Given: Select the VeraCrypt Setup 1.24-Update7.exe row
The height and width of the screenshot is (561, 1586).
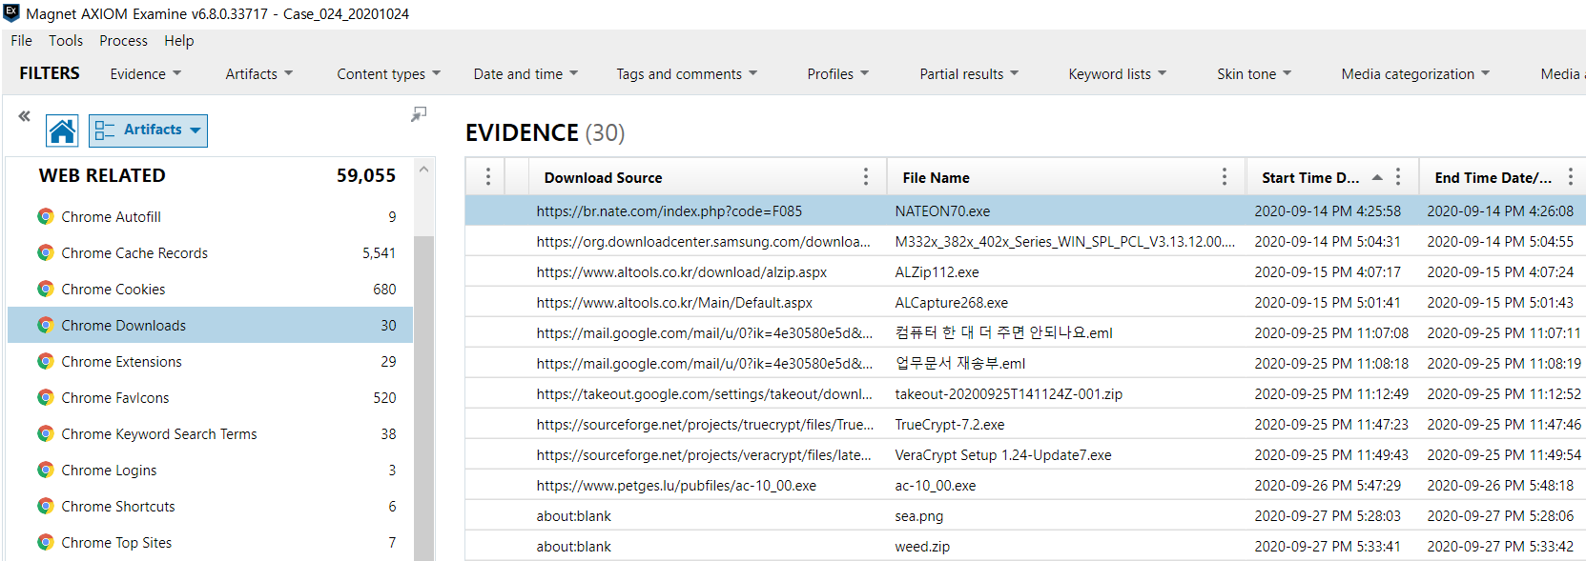Looking at the screenshot, I should 1025,454.
